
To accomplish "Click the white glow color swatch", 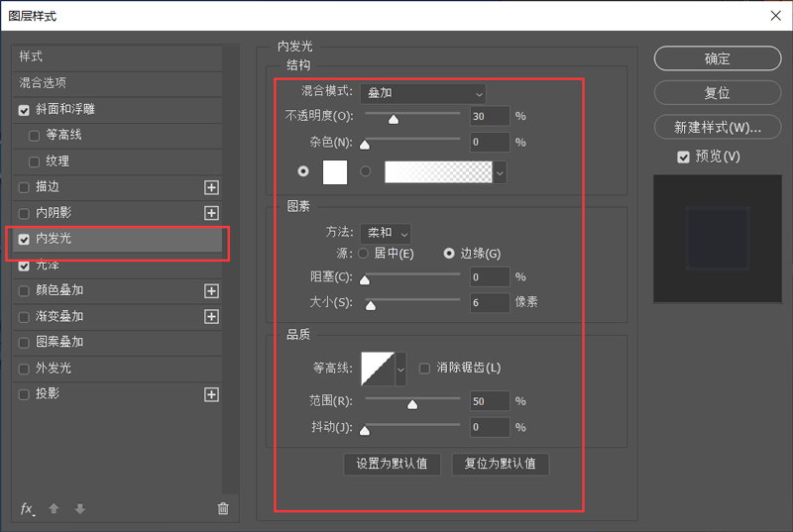I will click(x=335, y=171).
